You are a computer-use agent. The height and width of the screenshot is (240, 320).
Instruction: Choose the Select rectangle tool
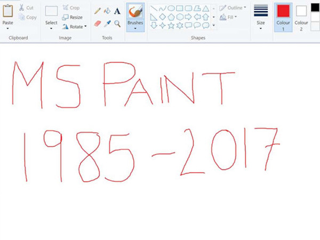tap(51, 11)
